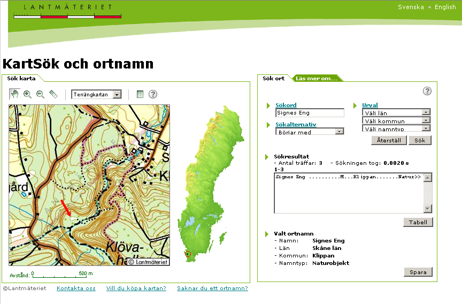This screenshot has height=304, width=462.
Task: Select the distance ruler tool
Action: (53, 94)
